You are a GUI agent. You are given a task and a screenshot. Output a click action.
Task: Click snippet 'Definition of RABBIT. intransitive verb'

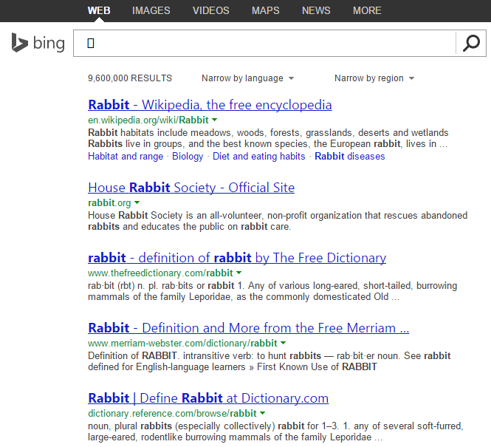pyautogui.click(x=269, y=361)
